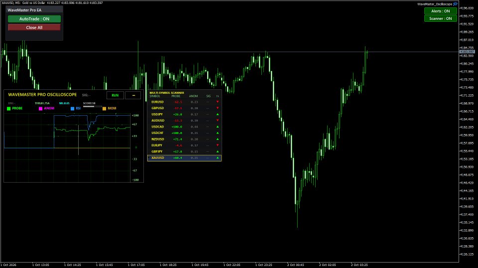Click the red down arrow for AUDUSD

[218, 121]
